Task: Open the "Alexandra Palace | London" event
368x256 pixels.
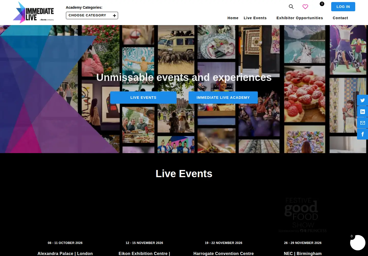Action: point(65,253)
